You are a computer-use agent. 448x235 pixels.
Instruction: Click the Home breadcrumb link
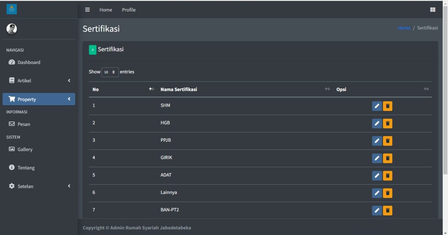tap(404, 28)
